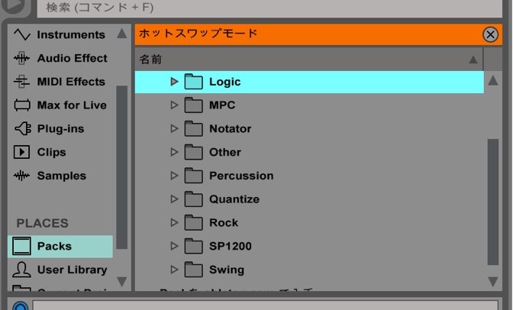Select the SP1200 row text
Image resolution: width=513 pixels, height=310 pixels.
click(x=231, y=246)
